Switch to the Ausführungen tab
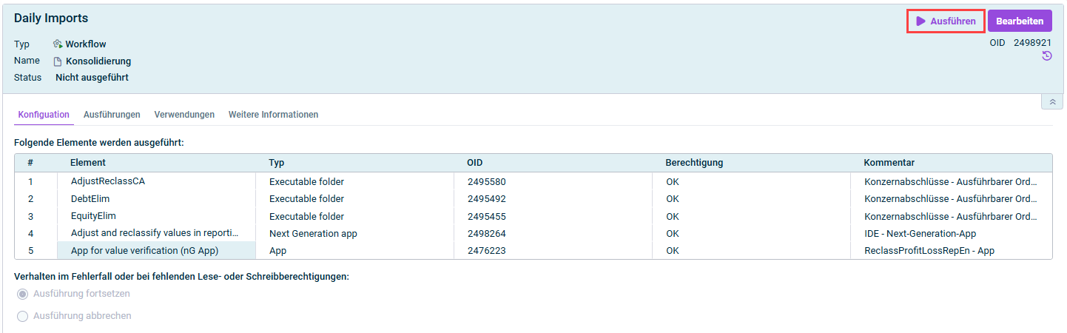Viewport: 1067px width, 333px height. click(112, 115)
